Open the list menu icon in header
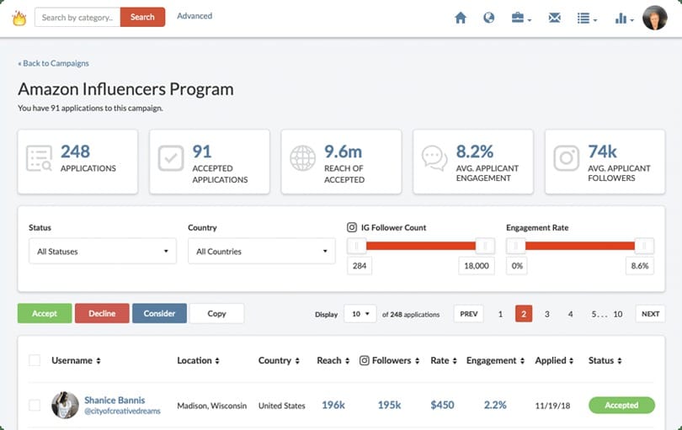The image size is (682, 430). click(x=586, y=18)
